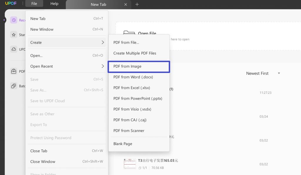Open the T3 invoice file thumbnail
The image size is (301, 175).
click(x=130, y=164)
